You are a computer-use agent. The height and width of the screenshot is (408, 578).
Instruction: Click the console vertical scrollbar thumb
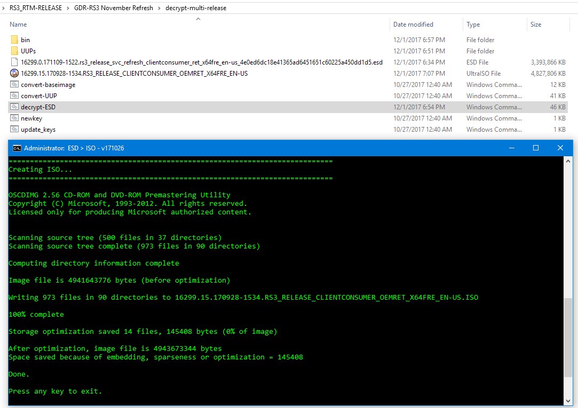click(x=568, y=338)
